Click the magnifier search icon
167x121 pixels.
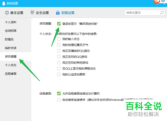[x=162, y=13]
